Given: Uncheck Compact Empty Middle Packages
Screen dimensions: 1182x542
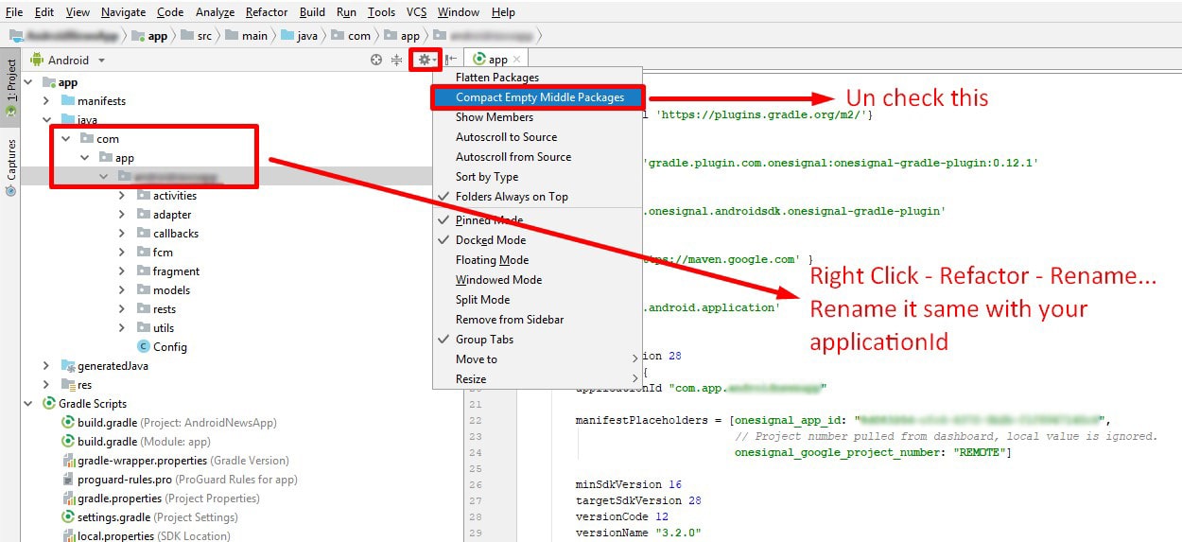Looking at the screenshot, I should pos(539,97).
